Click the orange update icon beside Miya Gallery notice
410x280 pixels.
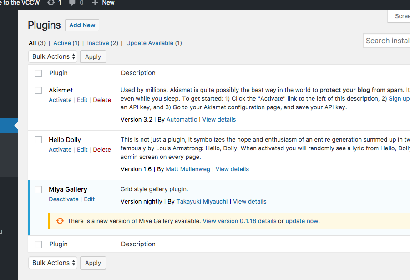(60, 221)
